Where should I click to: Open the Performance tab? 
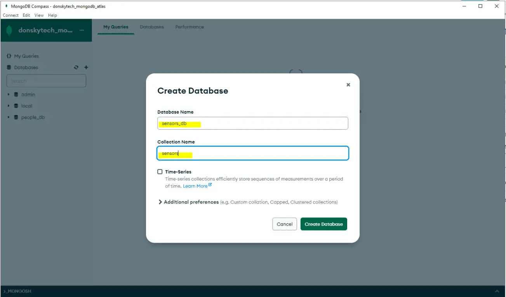[x=190, y=27]
